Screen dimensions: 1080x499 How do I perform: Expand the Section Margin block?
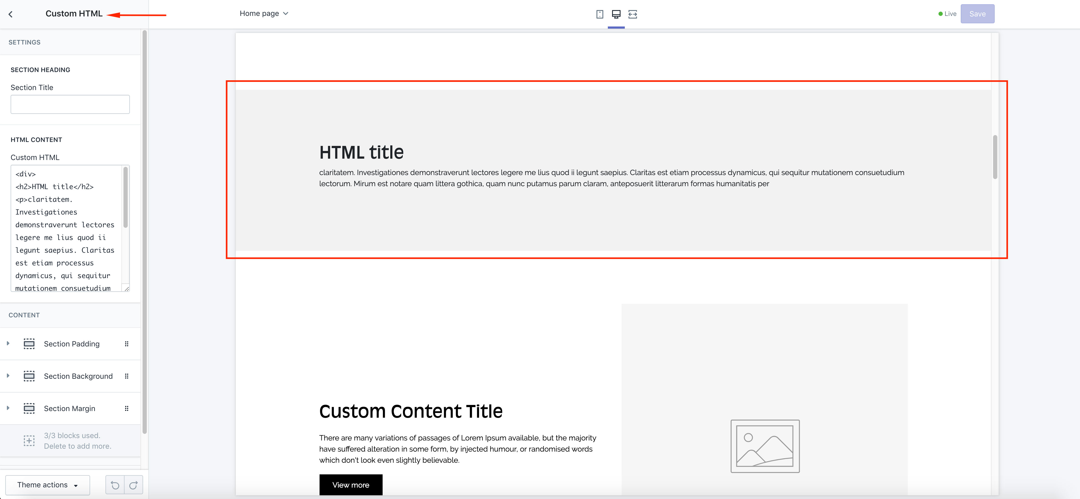(8, 408)
